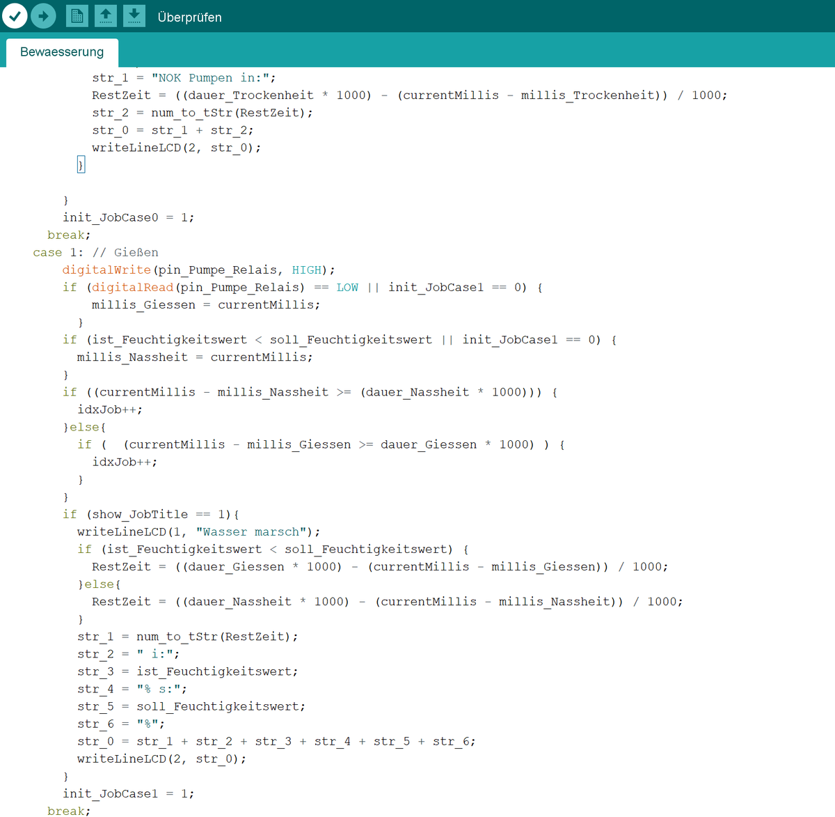Viewport: 835px width, 817px height.
Task: Click the highlighted closing brace below writeLineLCD
Action: coord(81,164)
